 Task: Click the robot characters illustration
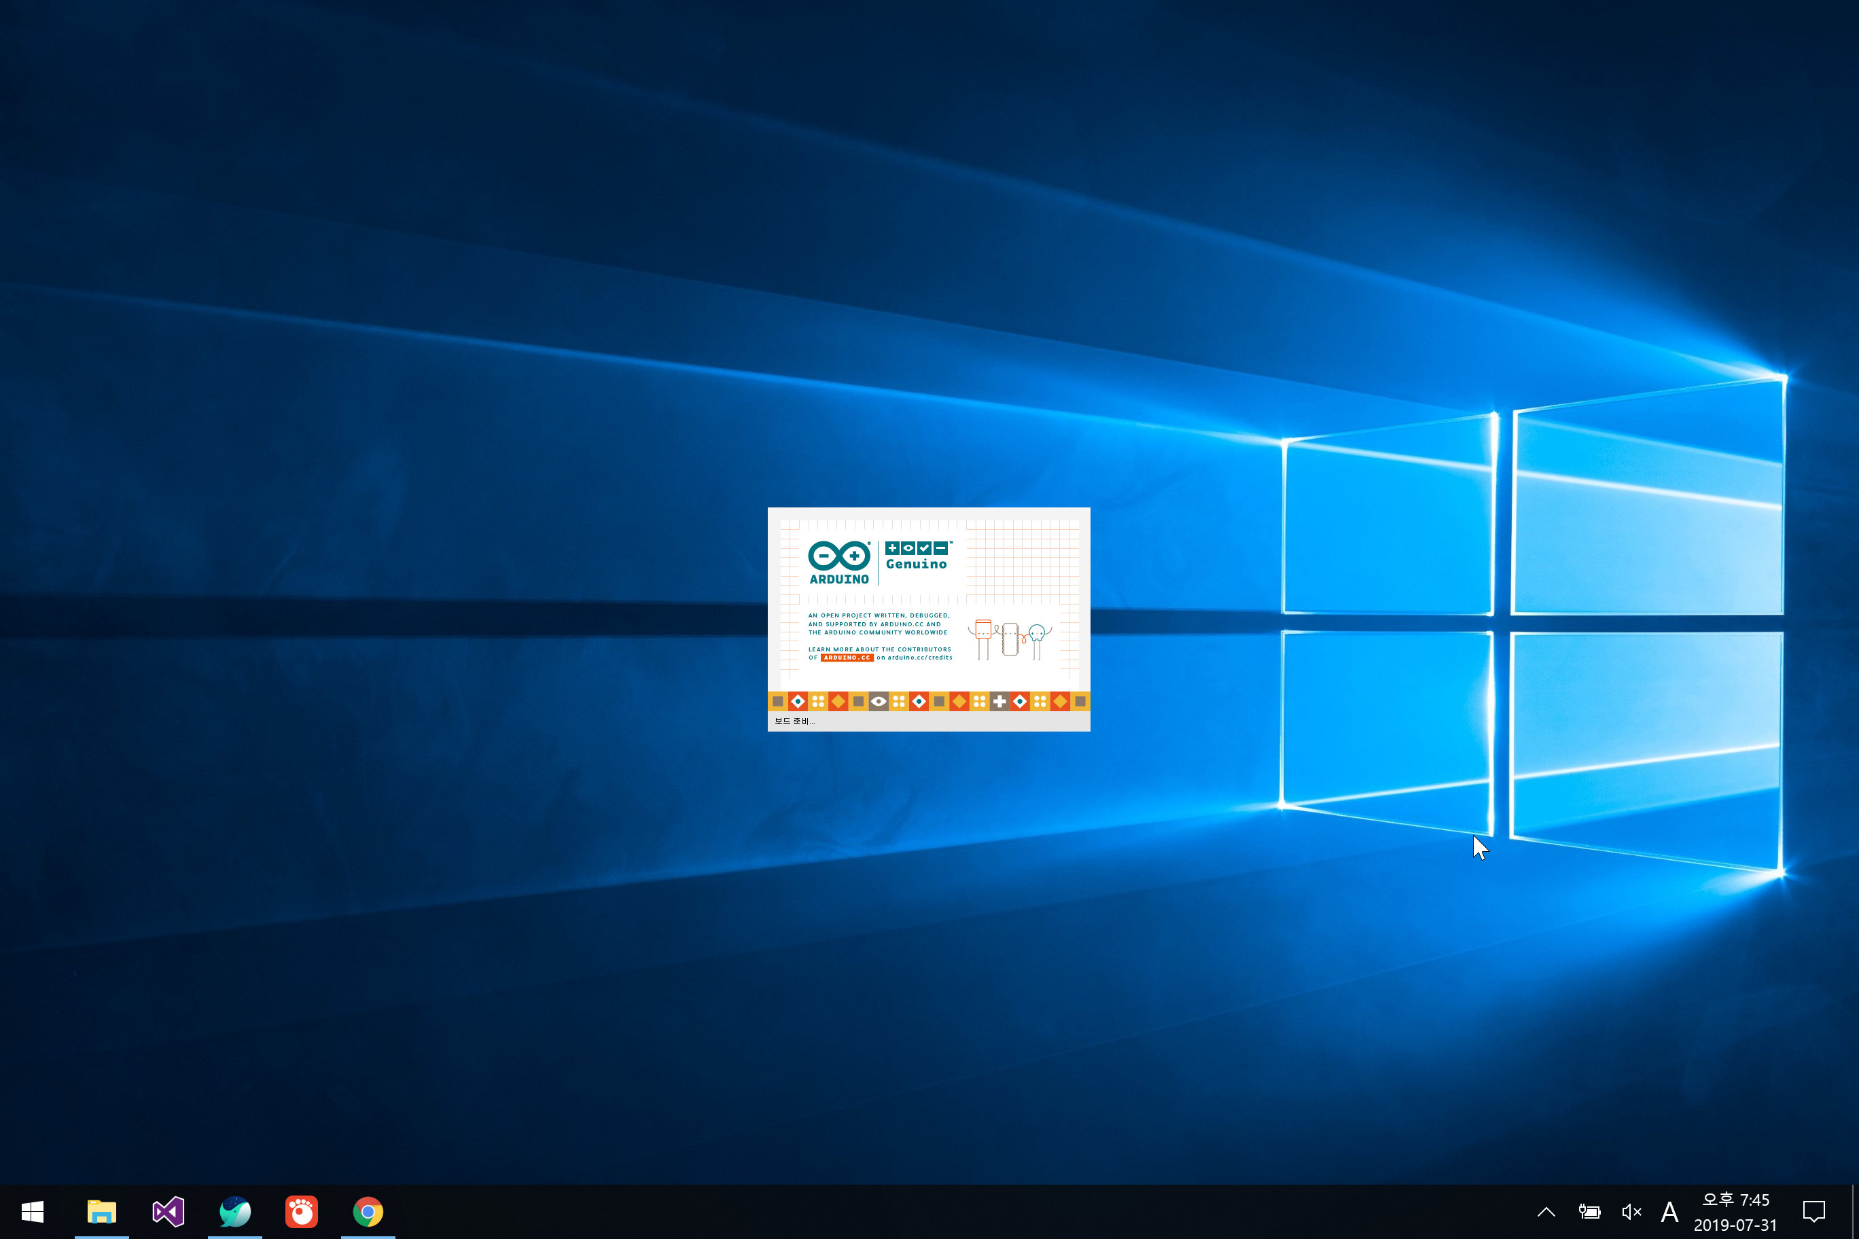click(x=1009, y=639)
